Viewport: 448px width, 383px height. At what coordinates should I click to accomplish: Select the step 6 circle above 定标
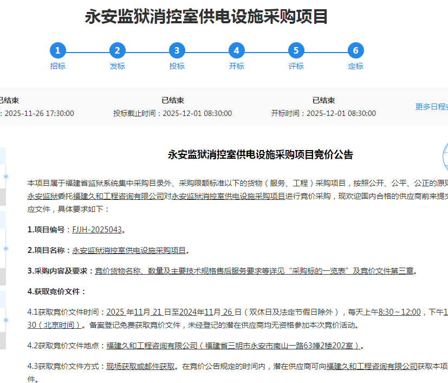click(x=355, y=51)
